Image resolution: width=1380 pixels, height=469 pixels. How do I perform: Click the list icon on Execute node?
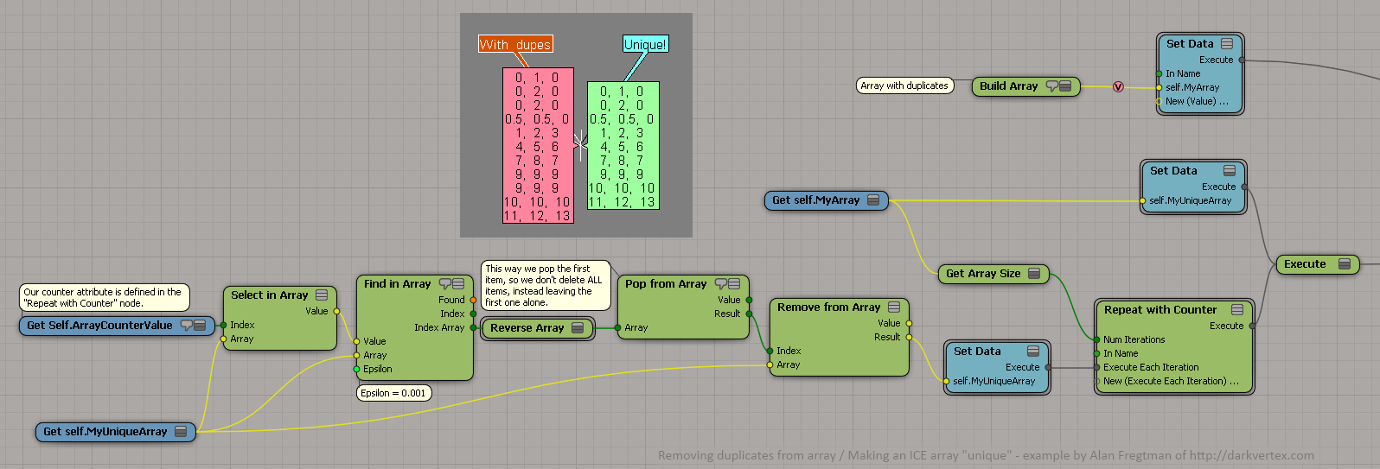click(x=1344, y=264)
